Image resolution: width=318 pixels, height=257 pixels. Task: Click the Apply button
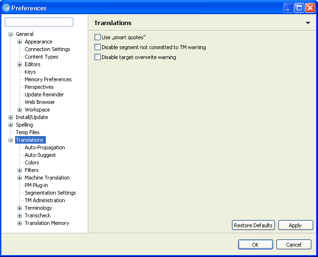point(295,225)
